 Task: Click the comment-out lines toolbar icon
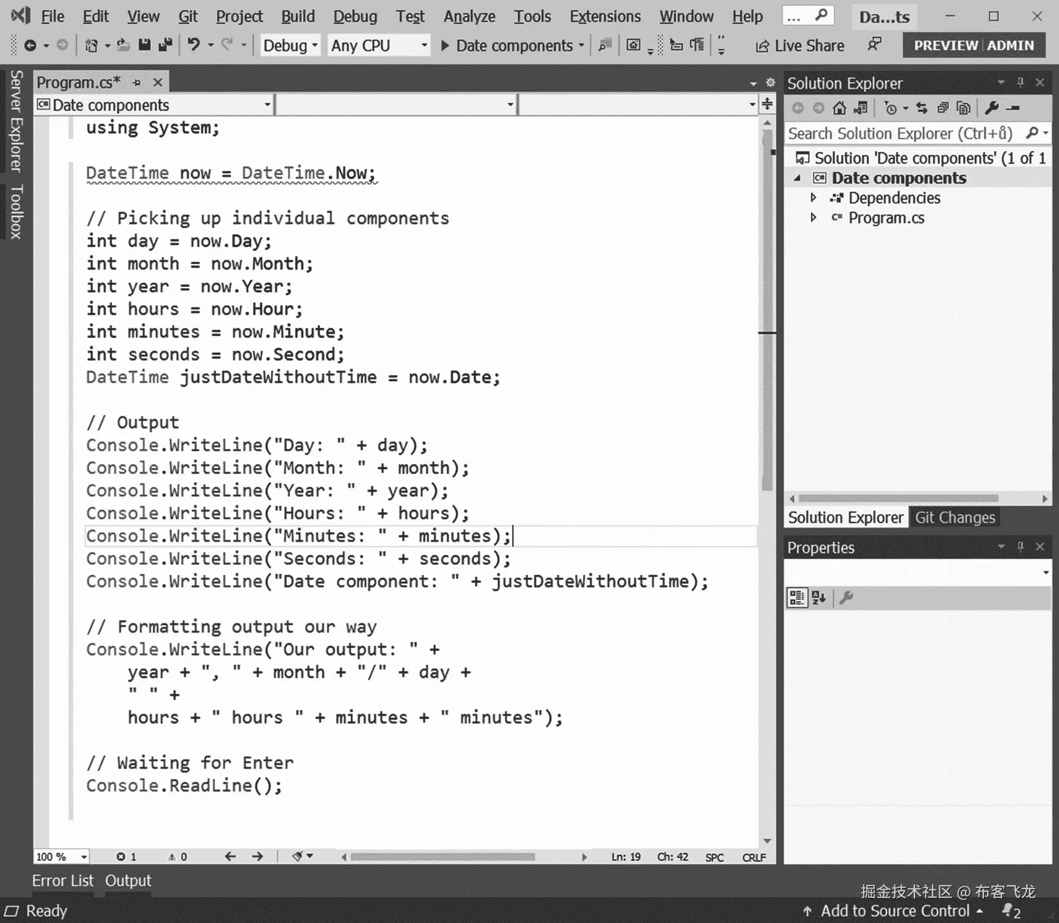tap(697, 45)
